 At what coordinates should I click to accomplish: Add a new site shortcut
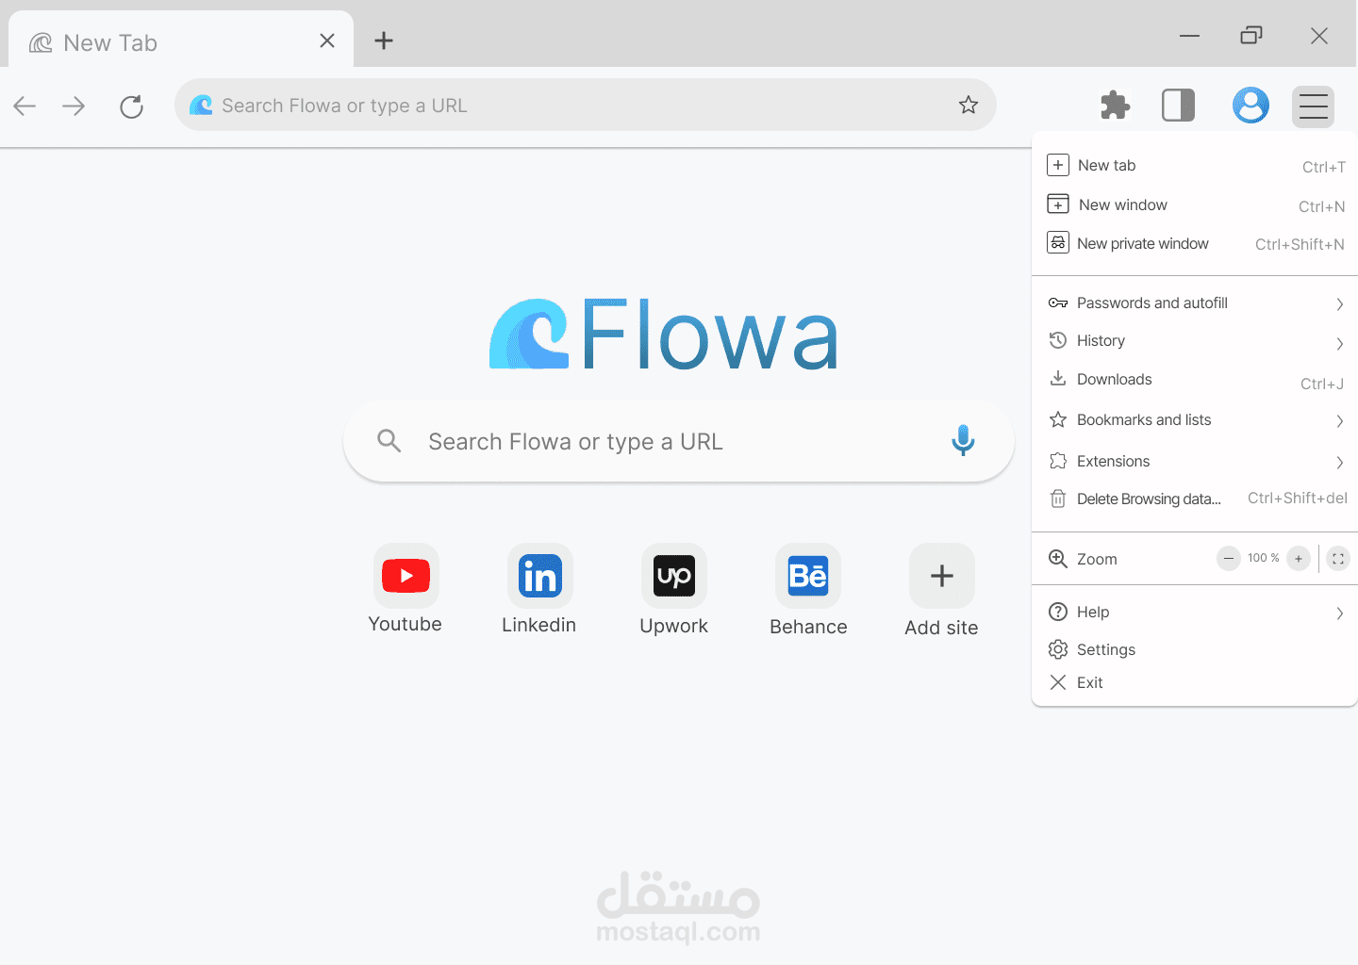click(x=941, y=591)
